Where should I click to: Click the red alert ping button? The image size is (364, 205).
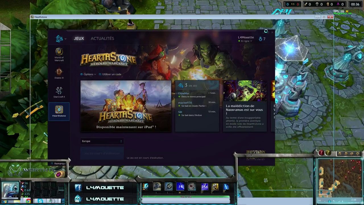point(321,153)
